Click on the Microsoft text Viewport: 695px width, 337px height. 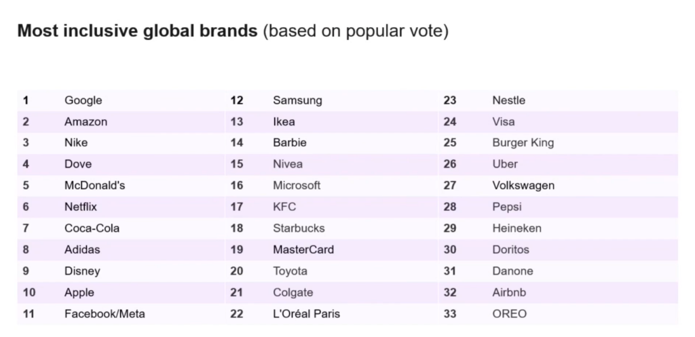click(297, 185)
